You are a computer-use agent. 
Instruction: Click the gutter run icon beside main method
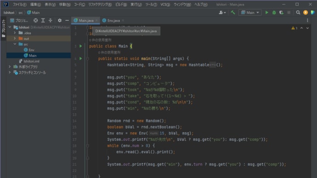81,59
